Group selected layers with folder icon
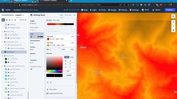The width and height of the screenshot is (177, 99). point(9,20)
